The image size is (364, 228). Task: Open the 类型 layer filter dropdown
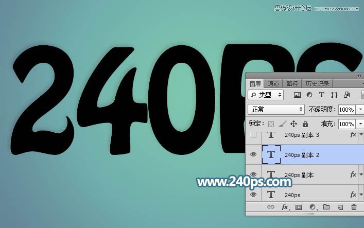pos(266,95)
